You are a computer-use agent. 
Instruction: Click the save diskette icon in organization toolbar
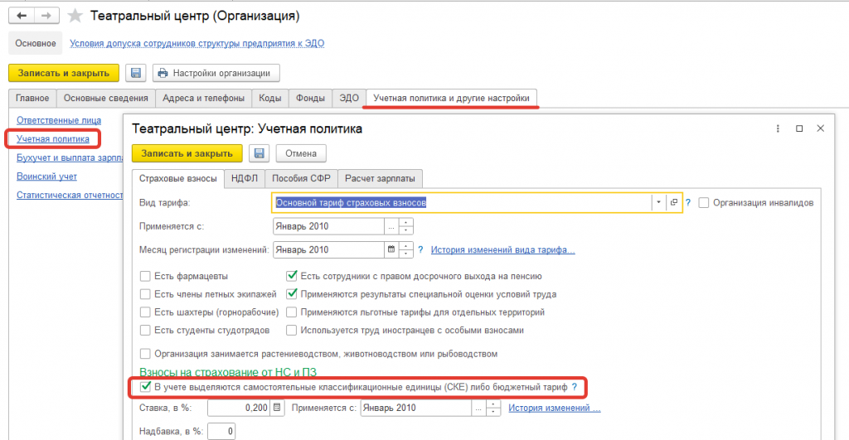coord(136,73)
